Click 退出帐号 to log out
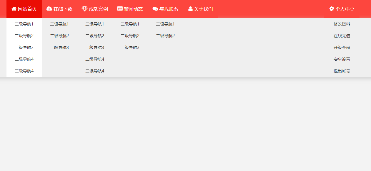Screen dimensions: 371x171 point(342,71)
